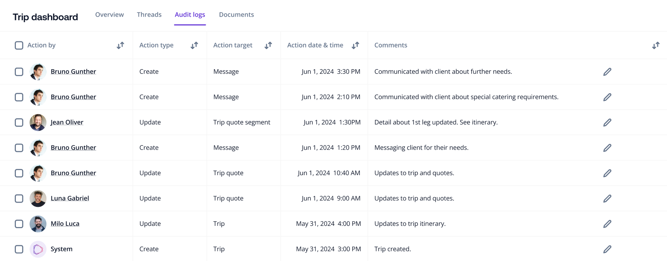The width and height of the screenshot is (667, 261).
Task: Click 'Updates to trip itinerary.' comment text
Action: (410, 223)
